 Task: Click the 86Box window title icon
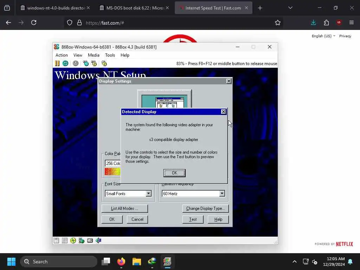(x=57, y=47)
